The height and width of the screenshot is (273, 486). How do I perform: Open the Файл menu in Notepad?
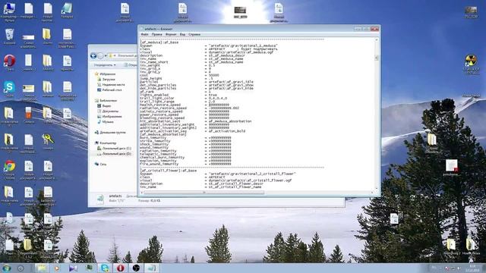tap(144, 34)
